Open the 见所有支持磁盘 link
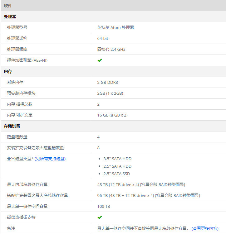226x234 pixels. click(x=50, y=159)
